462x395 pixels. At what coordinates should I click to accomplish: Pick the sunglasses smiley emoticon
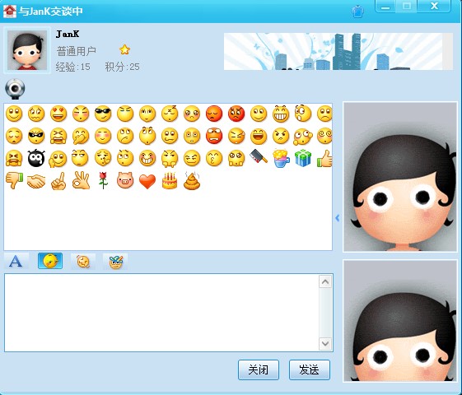click(103, 114)
